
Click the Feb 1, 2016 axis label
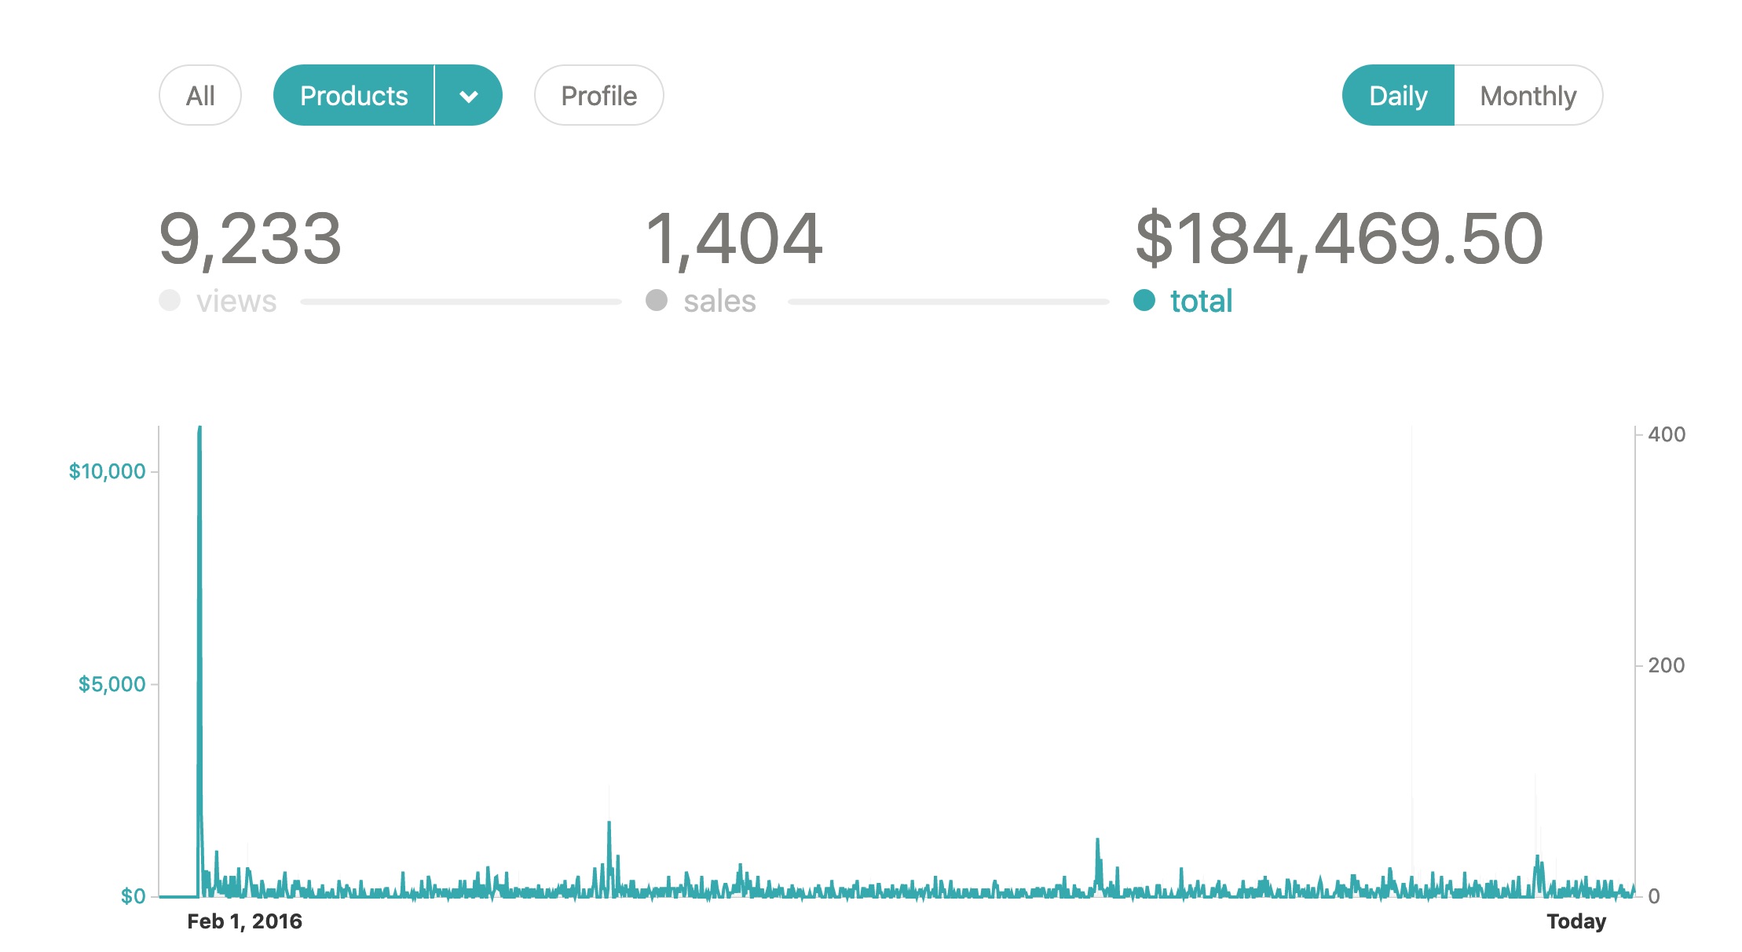244,921
